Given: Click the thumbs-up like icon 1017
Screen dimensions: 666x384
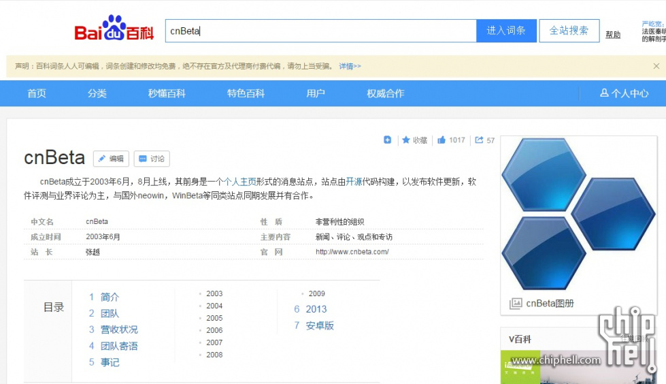Looking at the screenshot, I should pyautogui.click(x=442, y=140).
